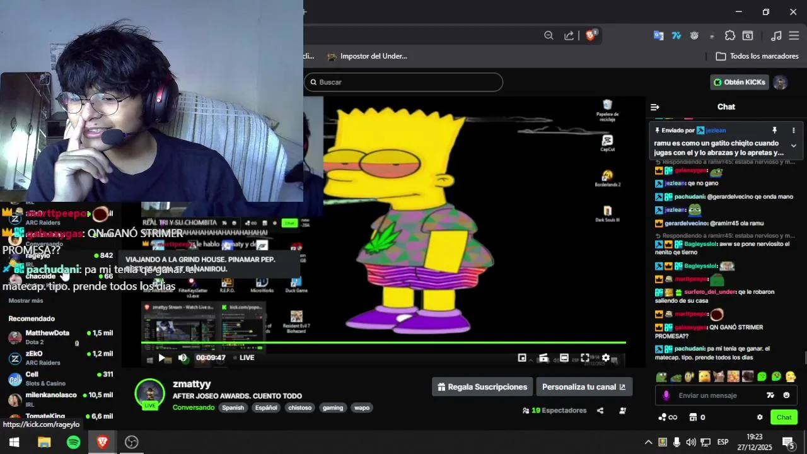807x454 pixels.
Task: Insert the first green frog quick emote
Action: pyautogui.click(x=661, y=377)
